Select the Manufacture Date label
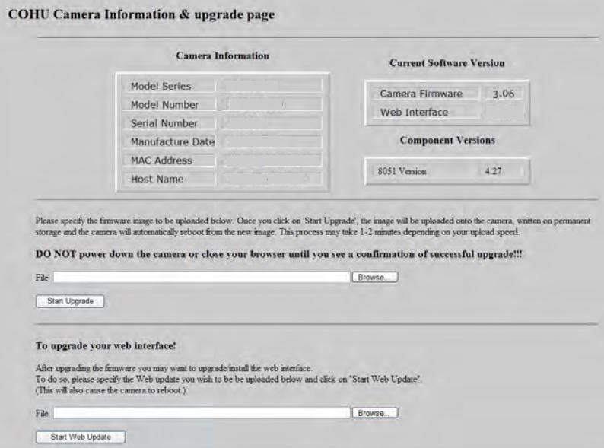This screenshot has height=448, width=604. tap(173, 141)
